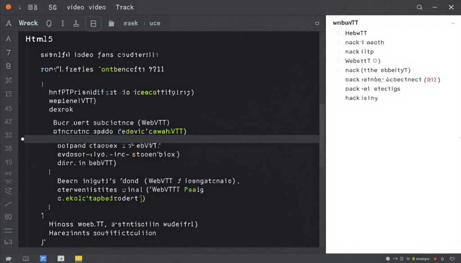The width and height of the screenshot is (461, 263).
Task: Open the 5G item in title bar
Action: [x=53, y=7]
